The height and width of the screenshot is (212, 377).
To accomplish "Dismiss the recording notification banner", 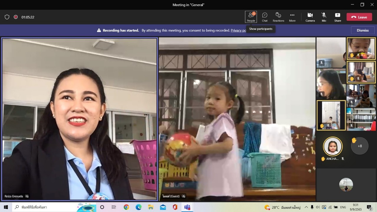I will (363, 30).
